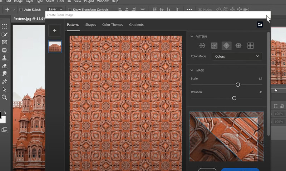Select the Frame tool
This screenshot has width=286, height=171.
(x=5, y=42)
